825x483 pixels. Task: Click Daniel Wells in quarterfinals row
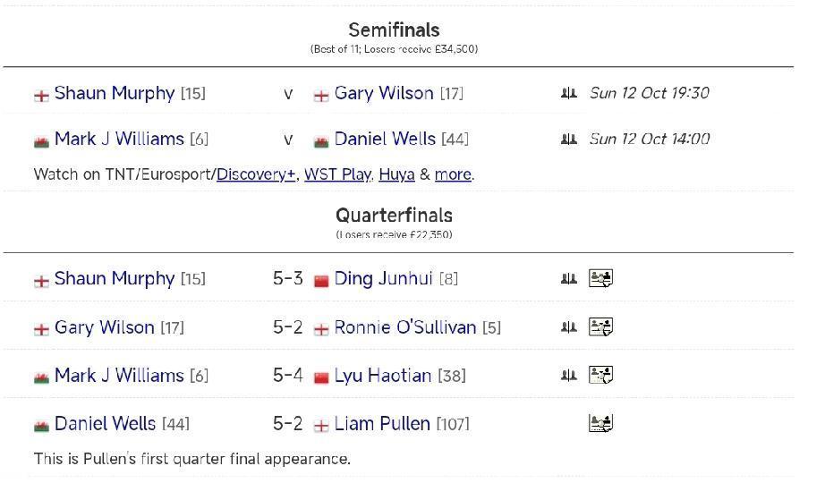click(105, 424)
